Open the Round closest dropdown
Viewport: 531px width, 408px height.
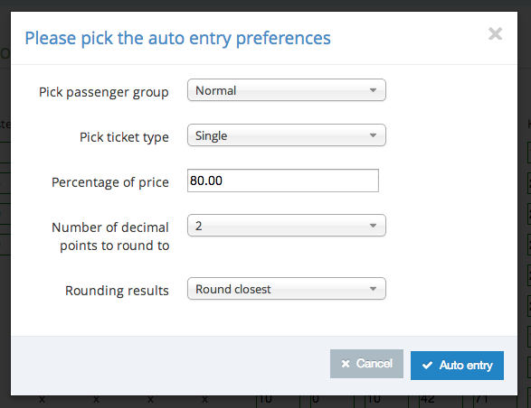pyautogui.click(x=287, y=289)
